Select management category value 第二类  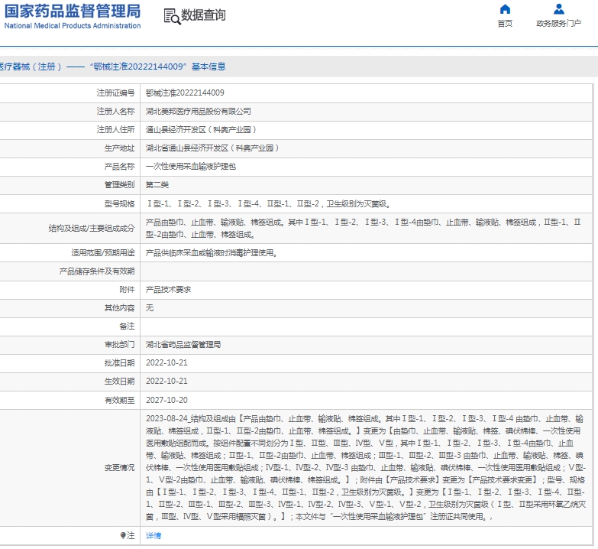[x=157, y=185]
